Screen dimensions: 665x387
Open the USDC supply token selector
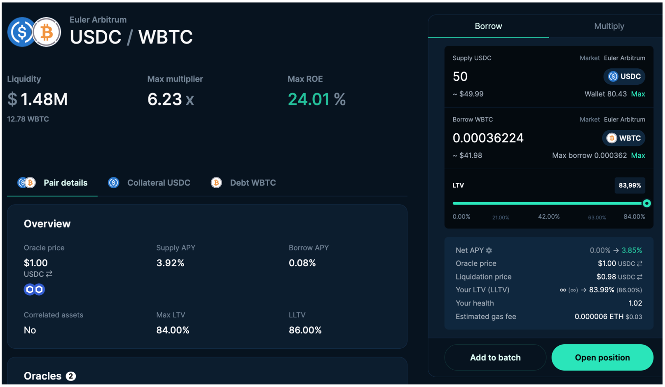coord(624,77)
